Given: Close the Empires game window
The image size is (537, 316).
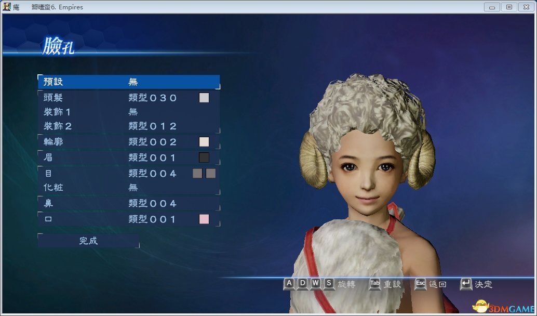Looking at the screenshot, I should (527, 7).
